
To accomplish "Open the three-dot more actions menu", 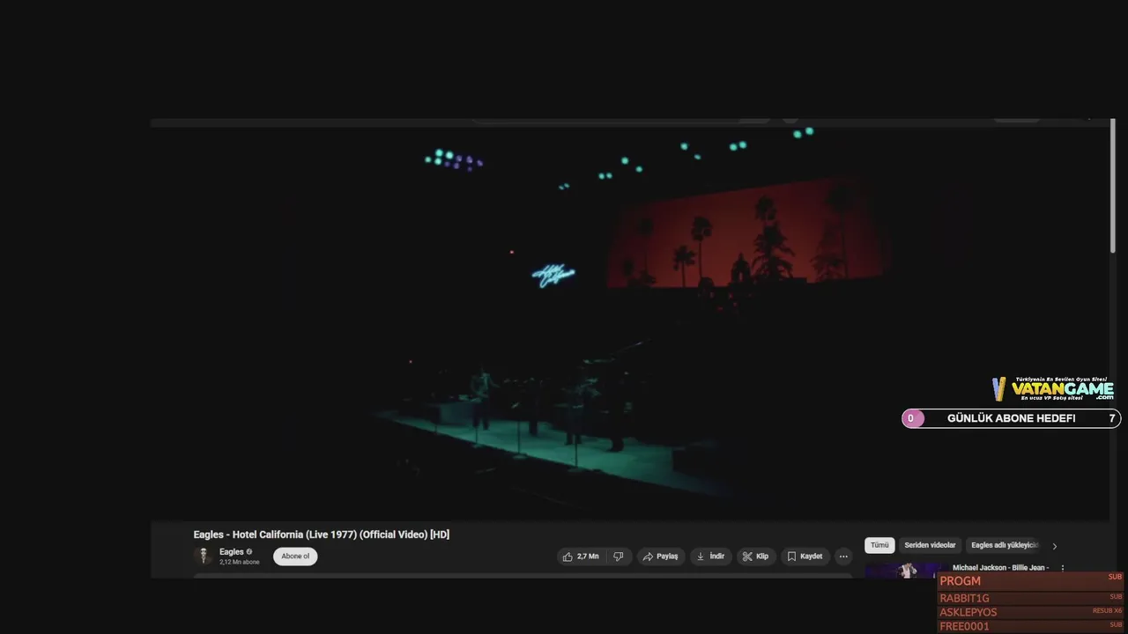I will (843, 557).
